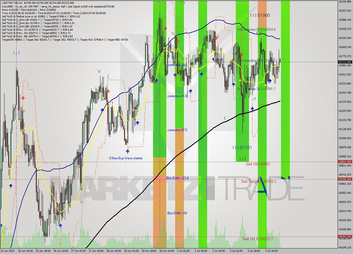Click the 'Sell 100 | 60851' level label
Image resolution: width=353 pixels, height=254 pixels.
(258, 164)
